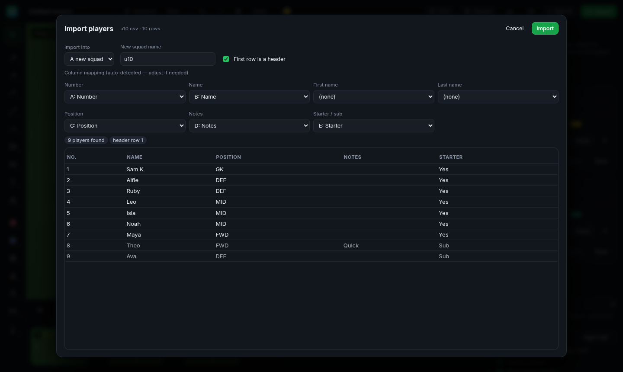This screenshot has width=623, height=372.
Task: Click the 'Import players' dialog title
Action: (x=89, y=29)
